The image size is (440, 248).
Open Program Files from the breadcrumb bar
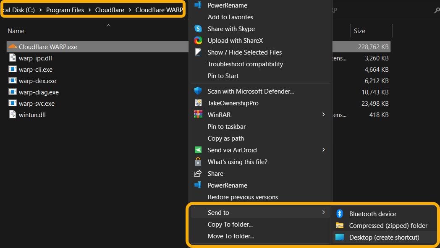65,10
